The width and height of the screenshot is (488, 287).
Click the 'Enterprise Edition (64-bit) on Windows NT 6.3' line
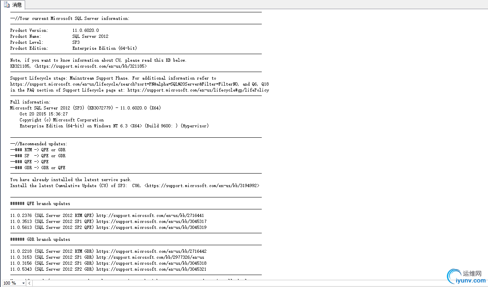coord(114,126)
